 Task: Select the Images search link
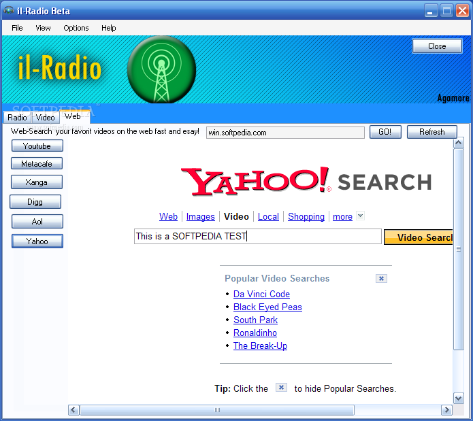click(200, 216)
